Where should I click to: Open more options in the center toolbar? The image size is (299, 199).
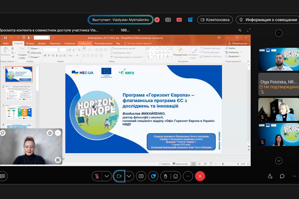(x=188, y=176)
